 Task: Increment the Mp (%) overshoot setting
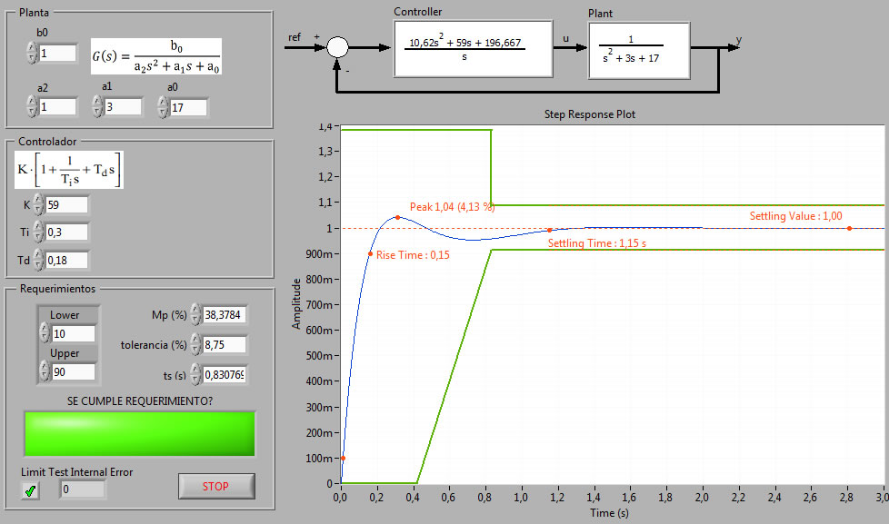(x=194, y=311)
